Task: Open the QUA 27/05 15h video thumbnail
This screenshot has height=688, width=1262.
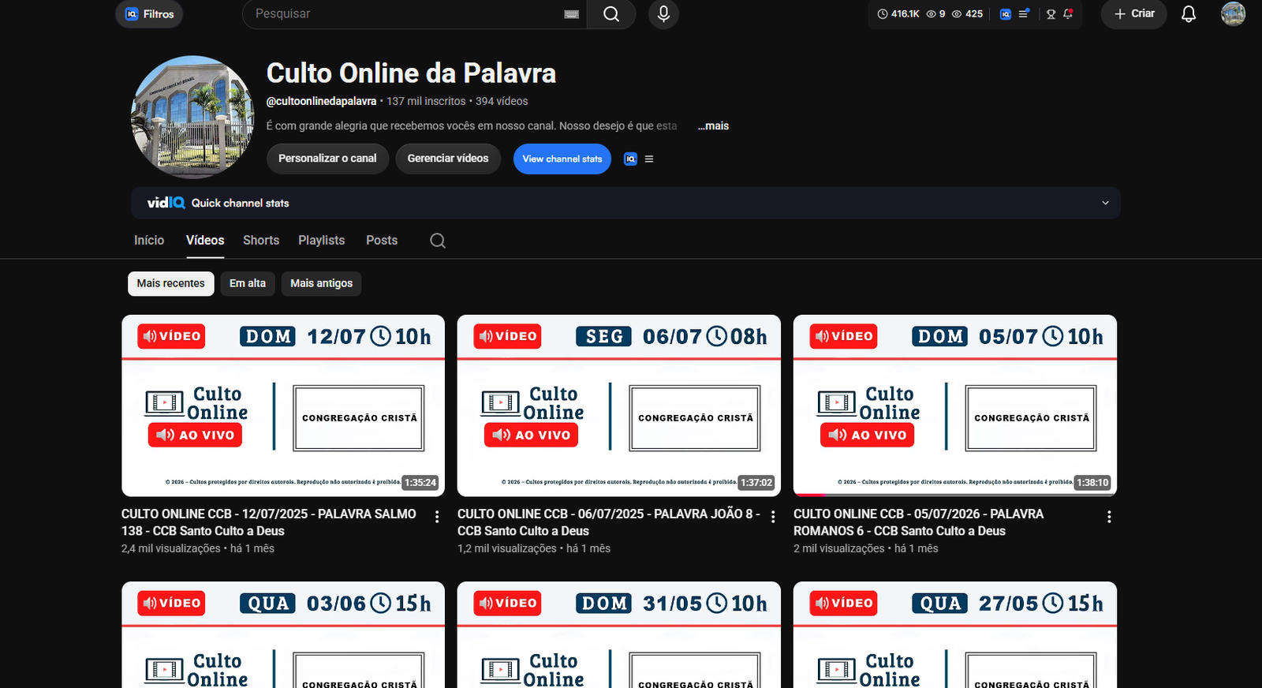Action: 955,634
